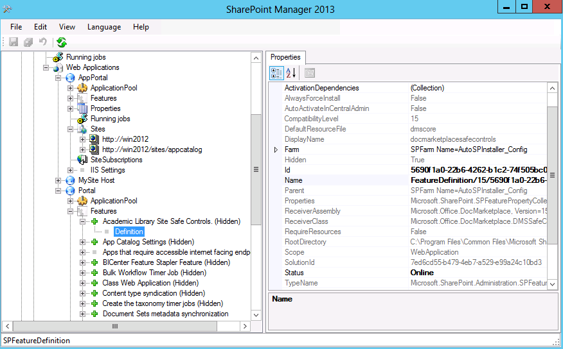The width and height of the screenshot is (563, 349).
Task: Click the MySite Host globe icon
Action: (71, 180)
